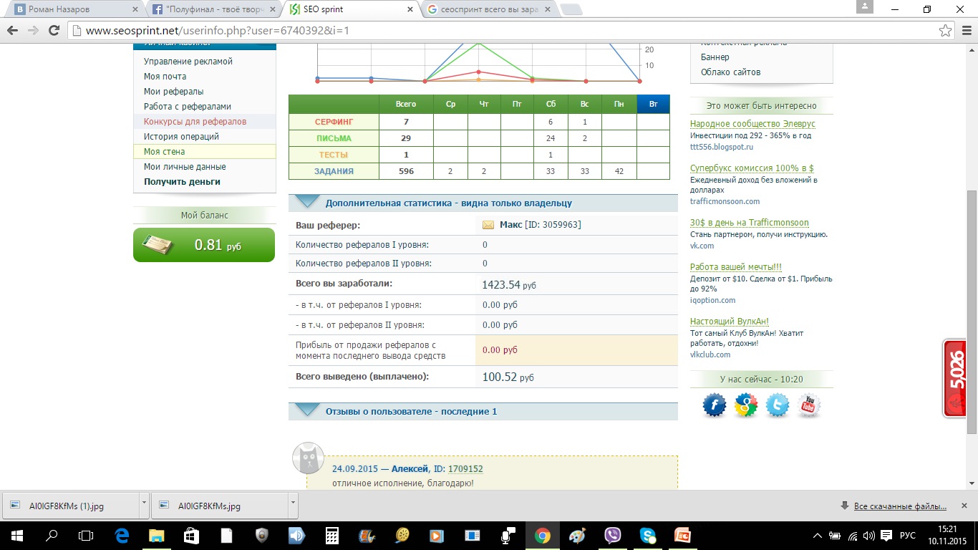Open the Google social icon
Viewport: 978px width, 550px height.
click(x=746, y=406)
